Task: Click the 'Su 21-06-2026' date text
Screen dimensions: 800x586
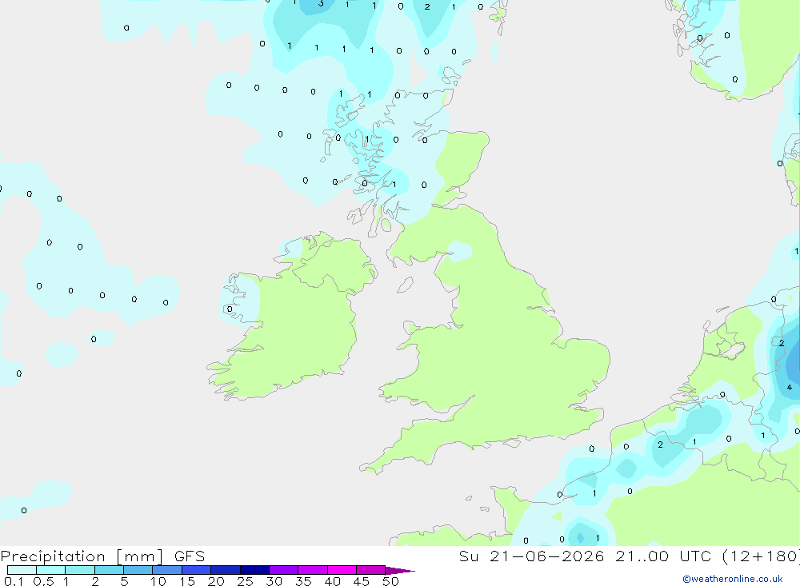Action: 531,556
